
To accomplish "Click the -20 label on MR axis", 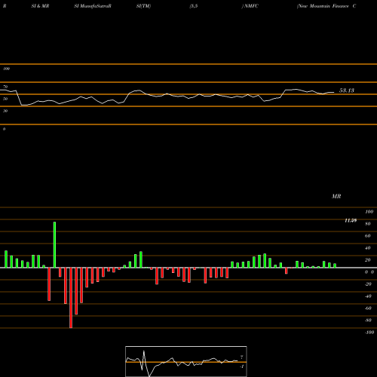I will (368, 284).
